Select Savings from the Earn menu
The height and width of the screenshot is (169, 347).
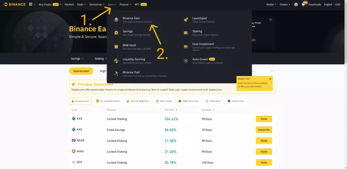(128, 31)
